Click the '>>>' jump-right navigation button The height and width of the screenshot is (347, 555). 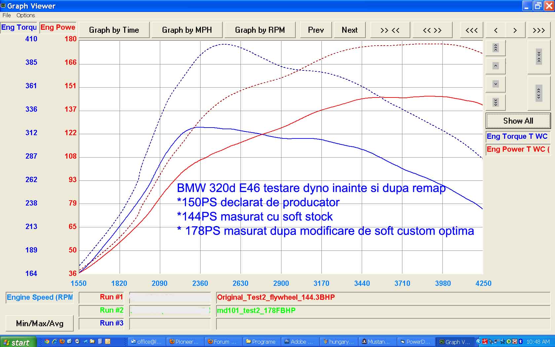point(539,30)
